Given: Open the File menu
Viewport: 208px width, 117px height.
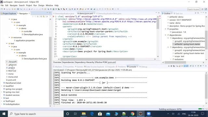Looking at the screenshot, I should [2, 6].
